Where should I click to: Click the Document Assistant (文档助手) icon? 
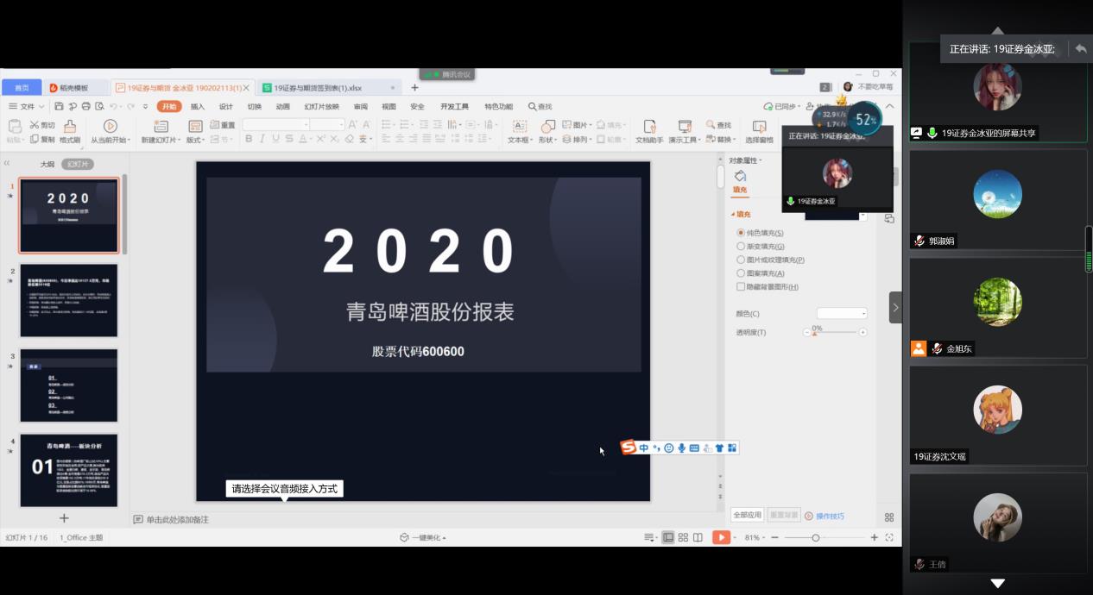coord(649,126)
